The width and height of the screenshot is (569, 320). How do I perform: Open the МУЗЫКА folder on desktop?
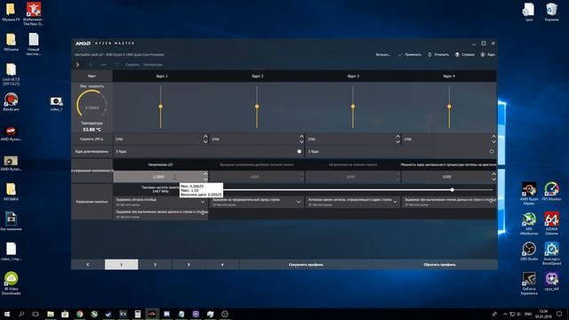(11, 192)
